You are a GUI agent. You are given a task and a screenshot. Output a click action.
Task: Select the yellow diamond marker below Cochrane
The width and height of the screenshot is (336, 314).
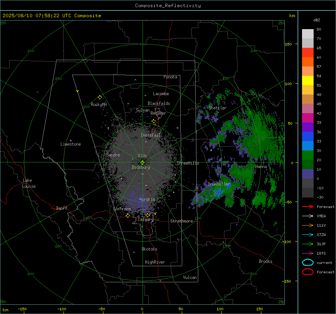[128, 215]
